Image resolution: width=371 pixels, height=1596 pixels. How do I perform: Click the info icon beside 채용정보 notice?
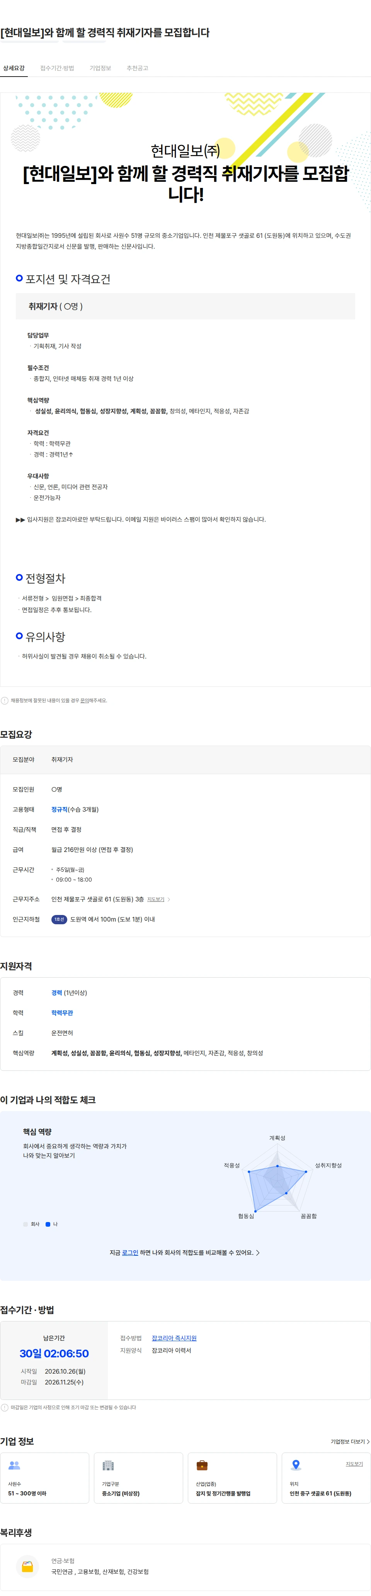[x=4, y=701]
